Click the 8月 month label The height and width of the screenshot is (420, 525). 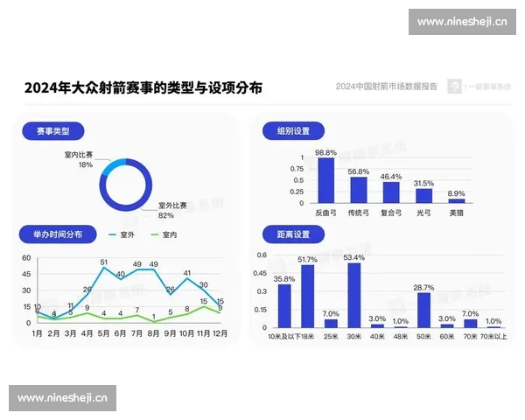(x=154, y=333)
